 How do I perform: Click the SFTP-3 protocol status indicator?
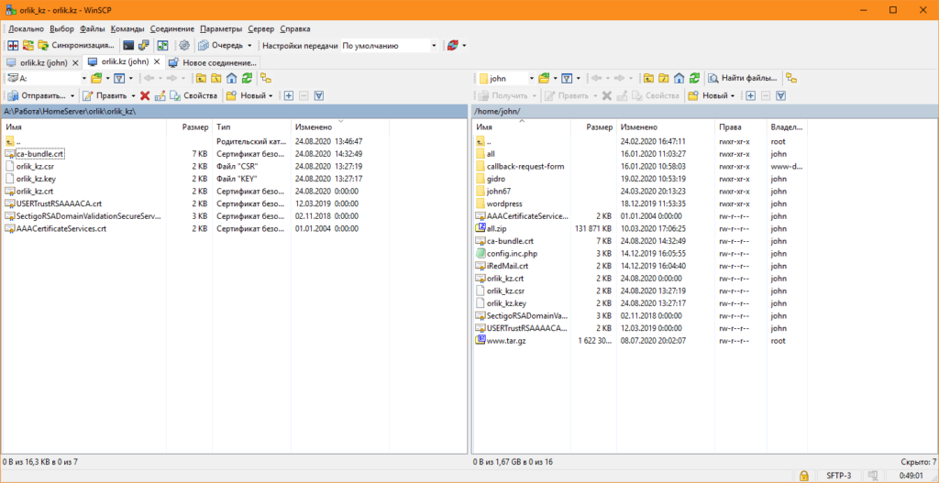837,476
